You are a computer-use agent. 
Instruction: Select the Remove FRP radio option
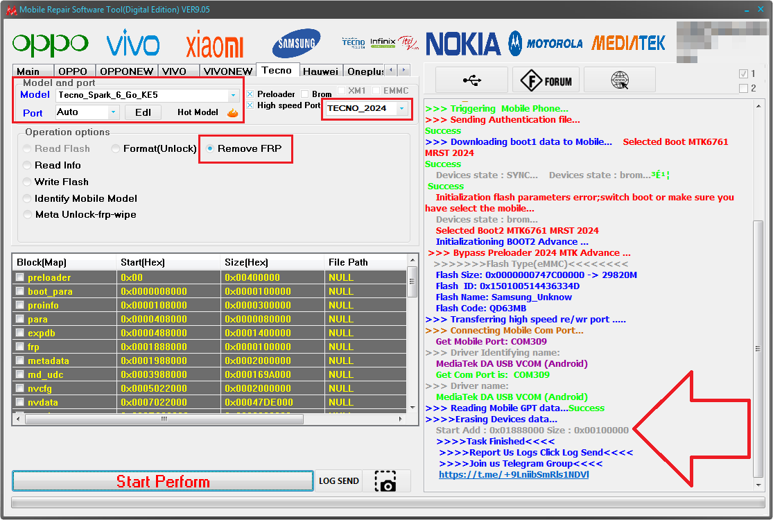tap(210, 149)
